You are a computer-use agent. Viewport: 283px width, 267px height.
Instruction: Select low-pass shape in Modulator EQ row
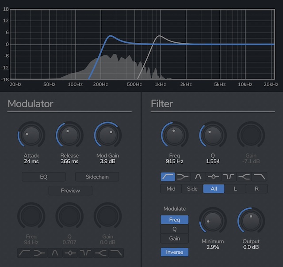point(117,253)
